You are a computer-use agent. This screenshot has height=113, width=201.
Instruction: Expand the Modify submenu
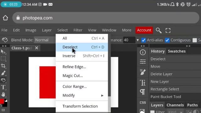point(82,95)
